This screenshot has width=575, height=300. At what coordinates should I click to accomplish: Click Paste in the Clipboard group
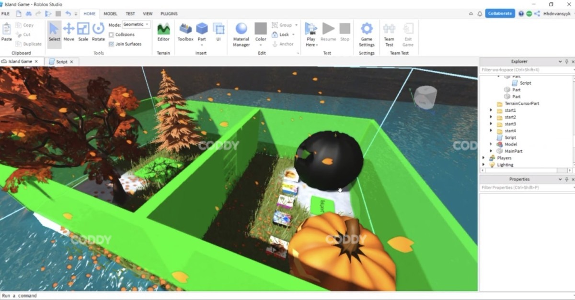point(7,32)
